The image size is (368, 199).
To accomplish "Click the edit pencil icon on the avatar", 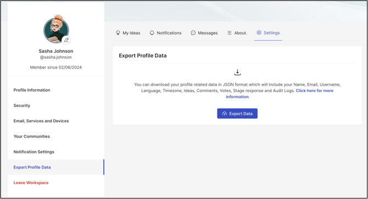I will pos(66,40).
